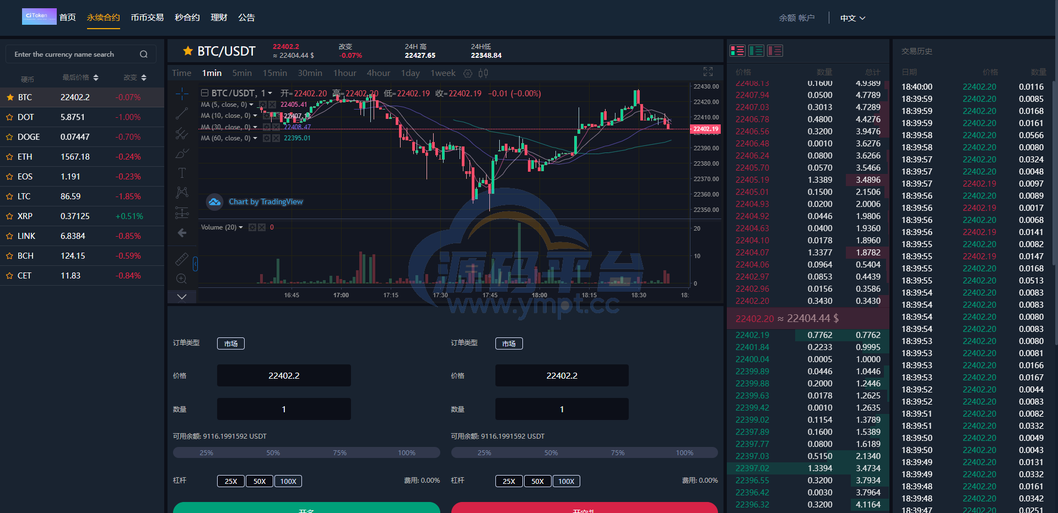Screen dimensions: 1058x513
Task: Toggle favorite star for XRP row
Action: coord(10,216)
